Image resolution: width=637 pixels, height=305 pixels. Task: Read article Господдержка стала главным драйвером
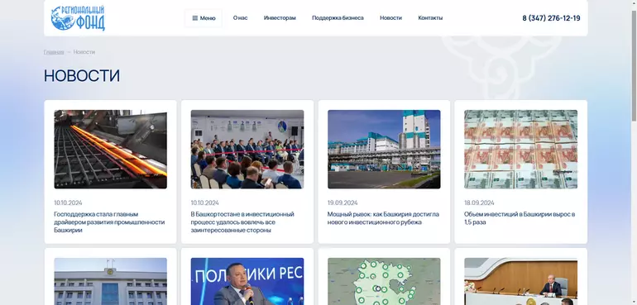coord(109,222)
